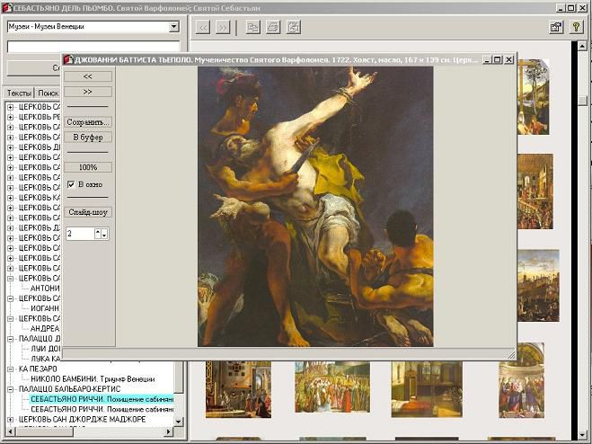Switch to the "Тексты" tab
This screenshot has height=444, width=592.
pos(18,93)
